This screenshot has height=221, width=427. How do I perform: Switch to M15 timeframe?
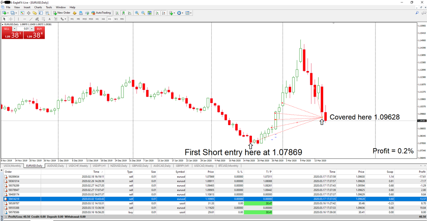85,19
